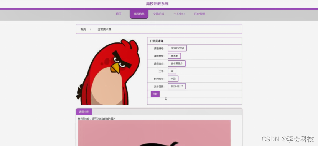
Task: Select the 课程信息 navigation tab
Action: point(139,14)
